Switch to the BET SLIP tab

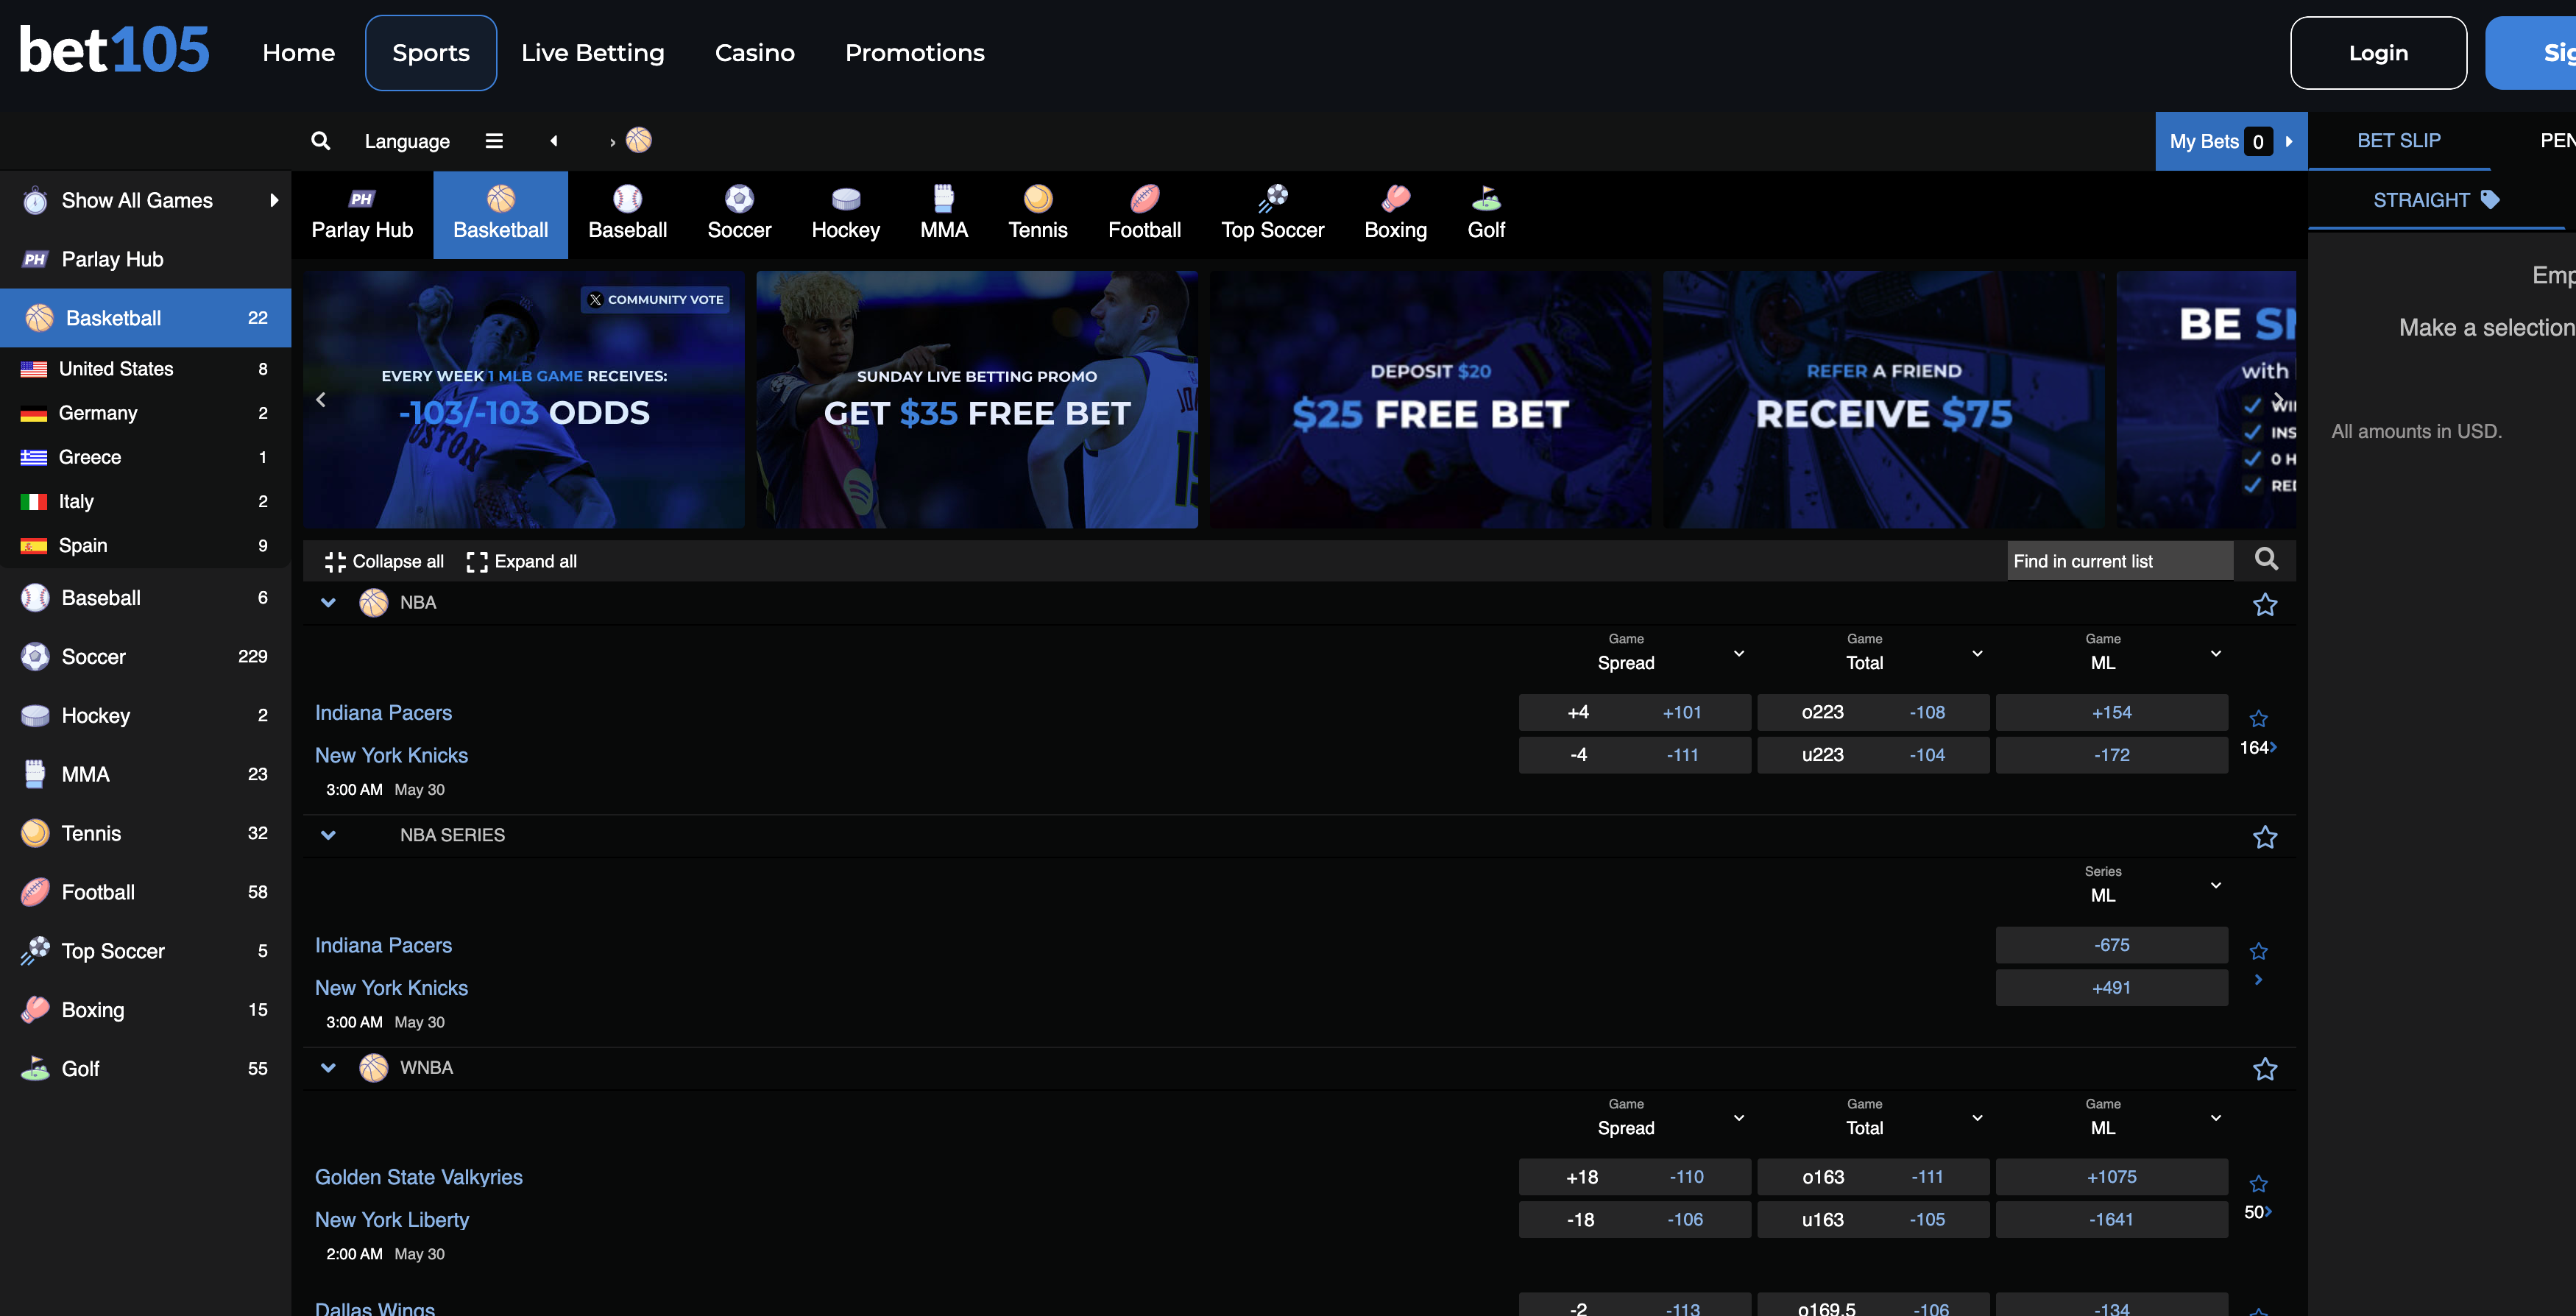2399,141
